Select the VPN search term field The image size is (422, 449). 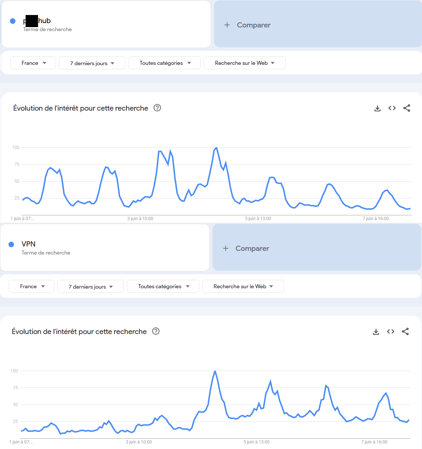(105, 248)
